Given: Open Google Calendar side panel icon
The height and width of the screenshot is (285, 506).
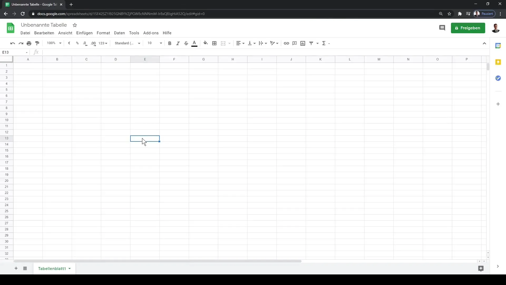Looking at the screenshot, I should (498, 46).
